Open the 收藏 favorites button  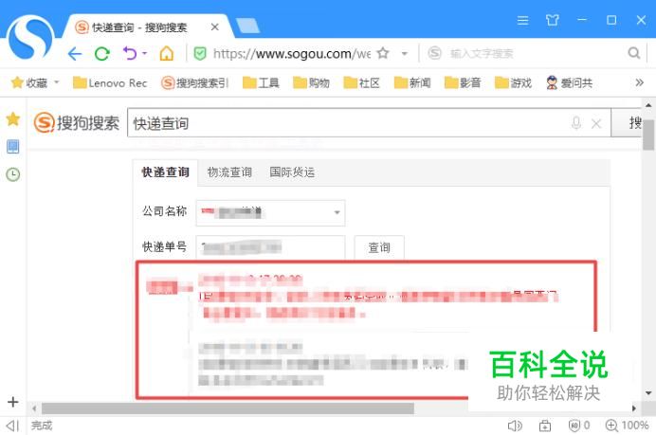[x=28, y=82]
